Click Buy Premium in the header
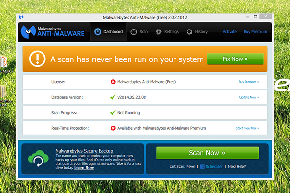Screen dimensions: 290x193 (255, 32)
